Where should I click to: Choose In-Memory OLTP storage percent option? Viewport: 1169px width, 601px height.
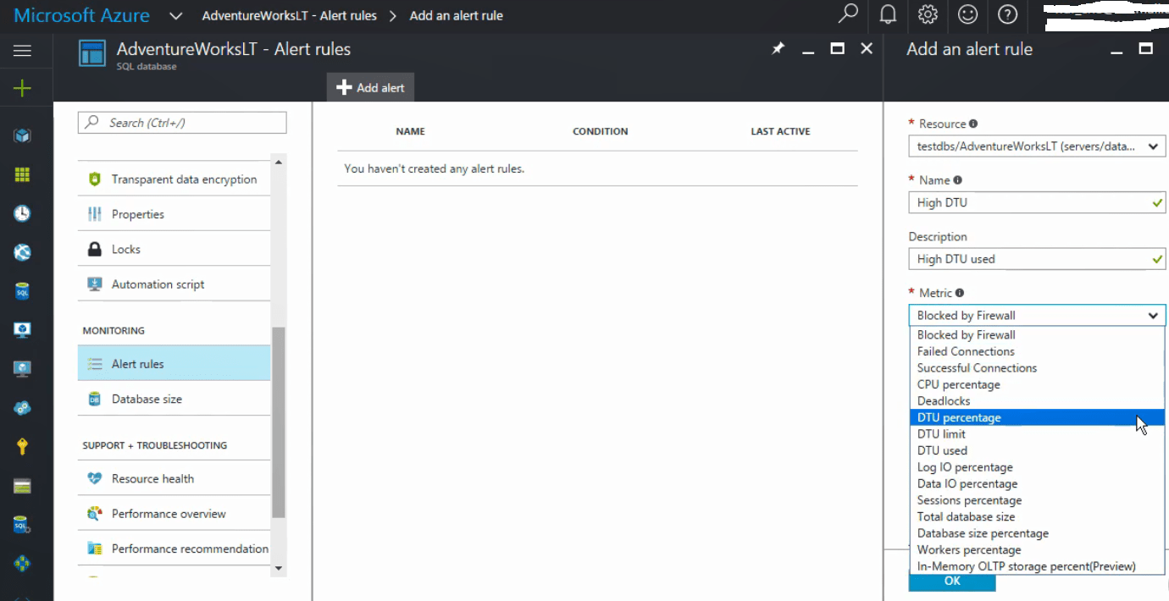click(x=1037, y=566)
